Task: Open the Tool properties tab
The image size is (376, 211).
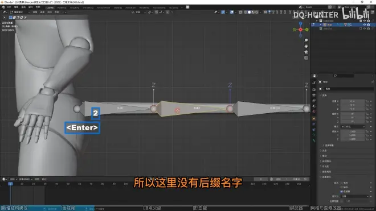Action: pyautogui.click(x=314, y=82)
